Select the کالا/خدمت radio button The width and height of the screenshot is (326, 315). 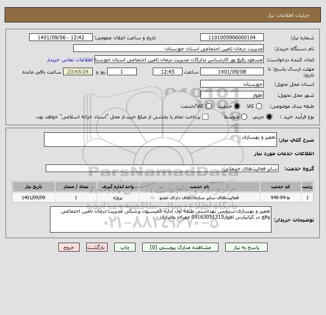(209, 106)
